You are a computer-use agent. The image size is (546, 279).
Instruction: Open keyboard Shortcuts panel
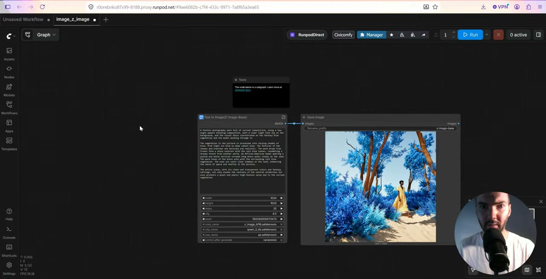point(9,250)
